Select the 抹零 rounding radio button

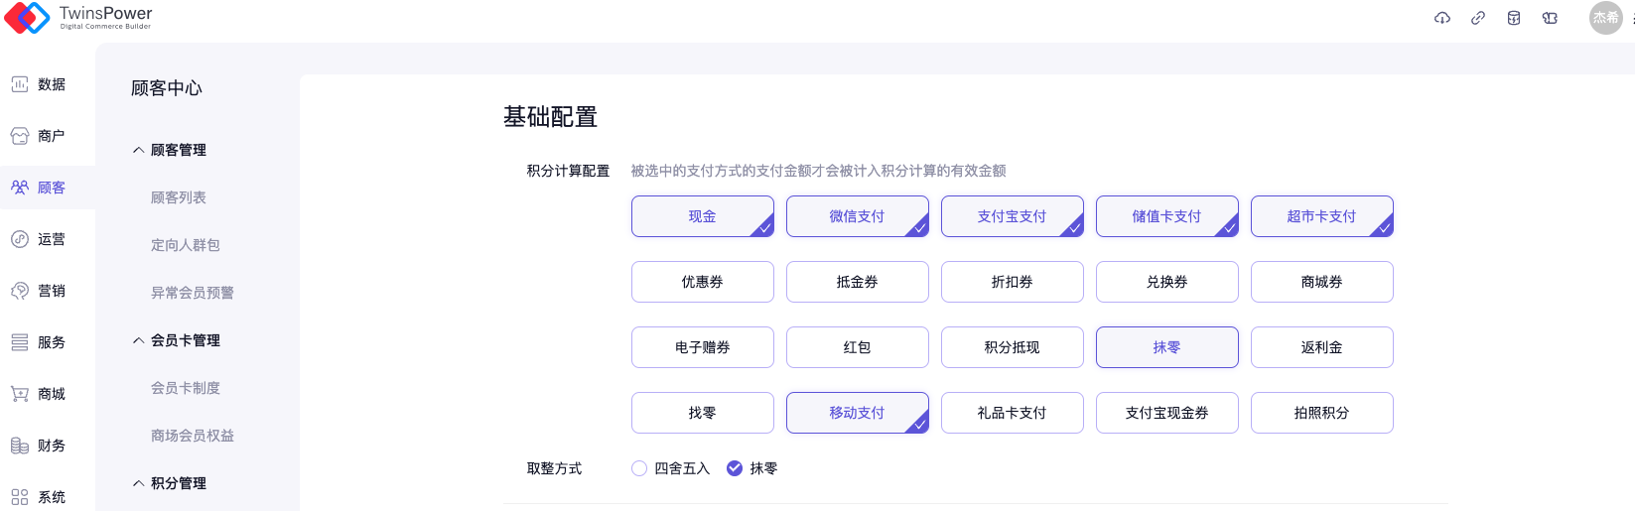coord(735,468)
